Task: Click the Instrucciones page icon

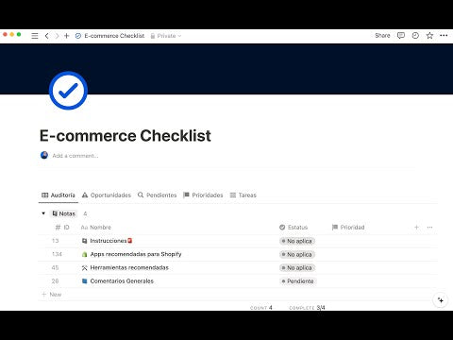Action: [84, 241]
